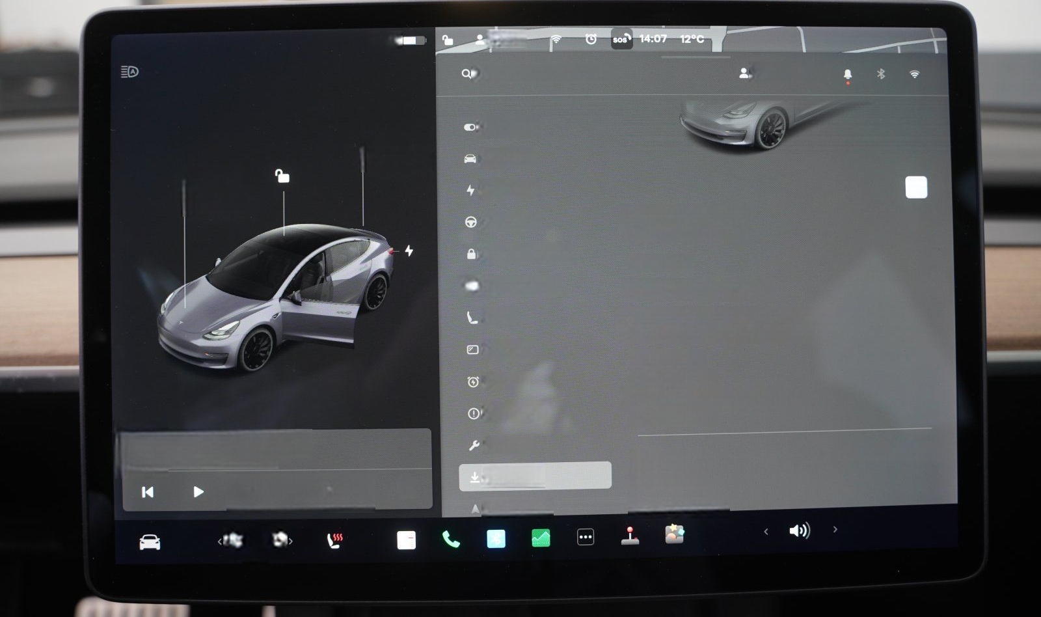Skip to previous track in media player

click(148, 492)
